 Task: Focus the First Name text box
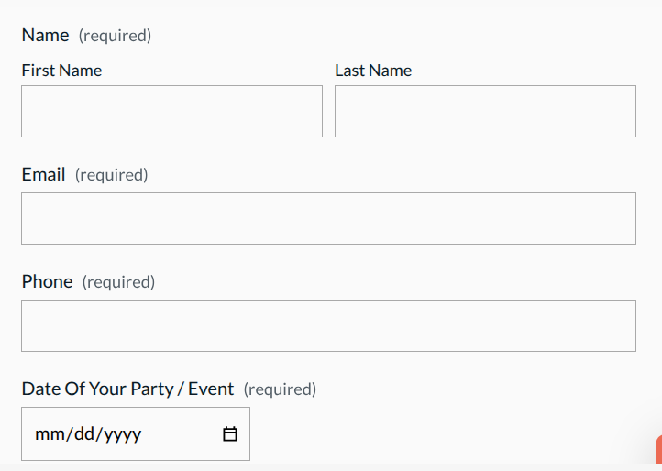[171, 112]
